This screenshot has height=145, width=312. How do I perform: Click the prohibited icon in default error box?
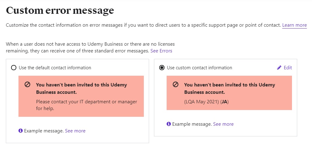(27, 85)
